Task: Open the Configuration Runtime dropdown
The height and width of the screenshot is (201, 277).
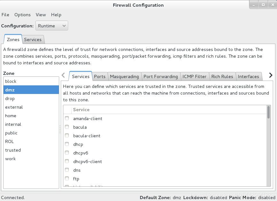Action: click(x=52, y=26)
